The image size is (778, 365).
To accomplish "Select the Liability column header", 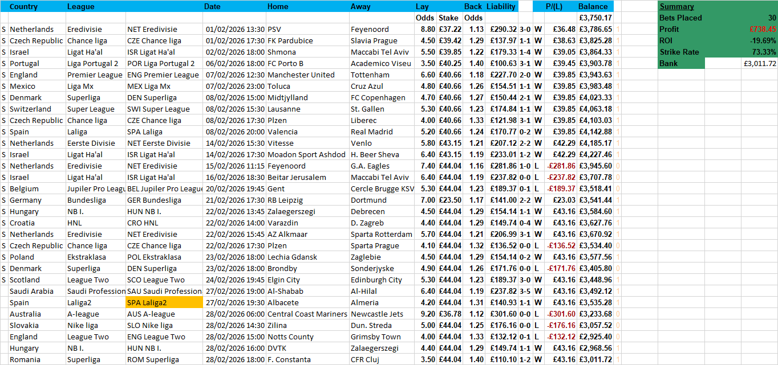I will (x=501, y=6).
